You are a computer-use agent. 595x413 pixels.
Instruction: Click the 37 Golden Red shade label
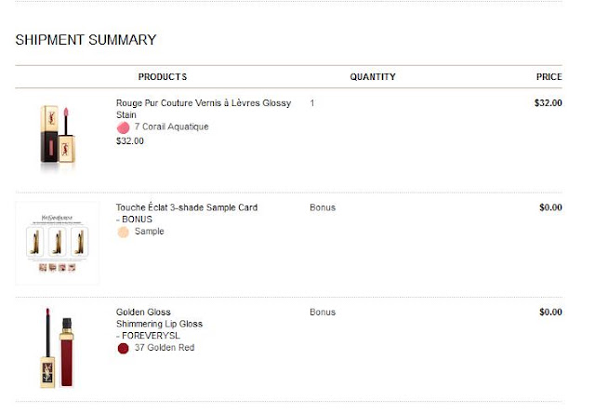point(165,348)
